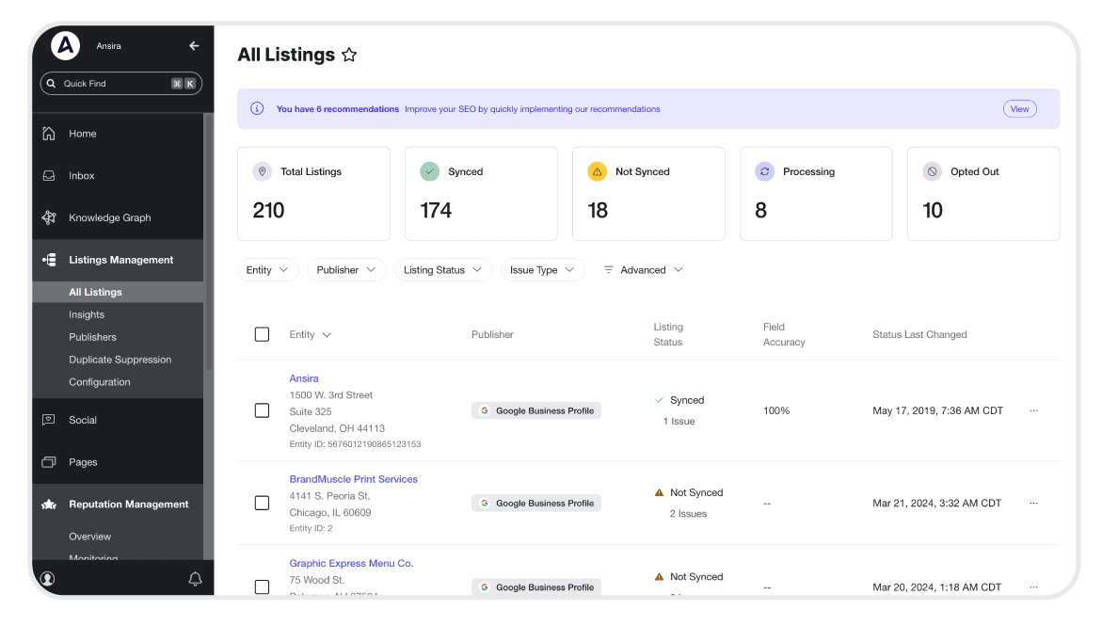
Task: Select the Not Synced summary card showing 18
Action: click(648, 193)
